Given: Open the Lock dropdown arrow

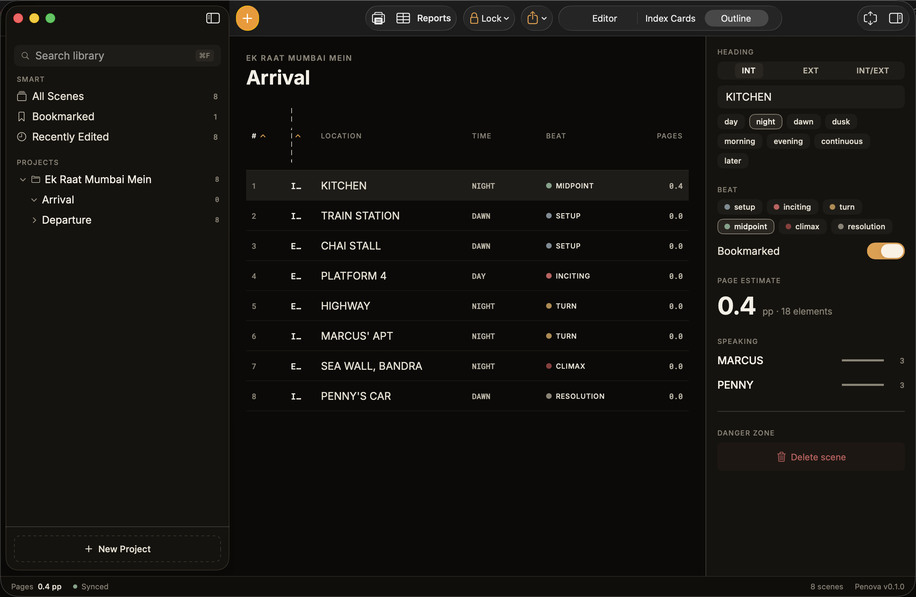Looking at the screenshot, I should 506,18.
